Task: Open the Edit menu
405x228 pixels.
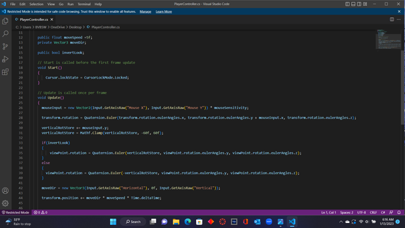Action: pyautogui.click(x=22, y=4)
